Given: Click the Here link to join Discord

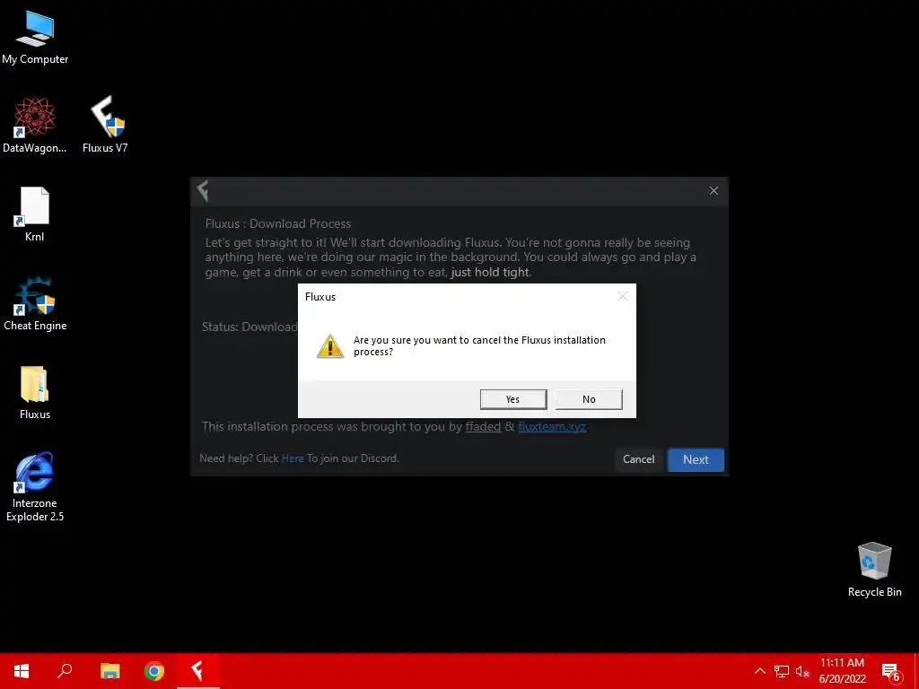Looking at the screenshot, I should [293, 458].
